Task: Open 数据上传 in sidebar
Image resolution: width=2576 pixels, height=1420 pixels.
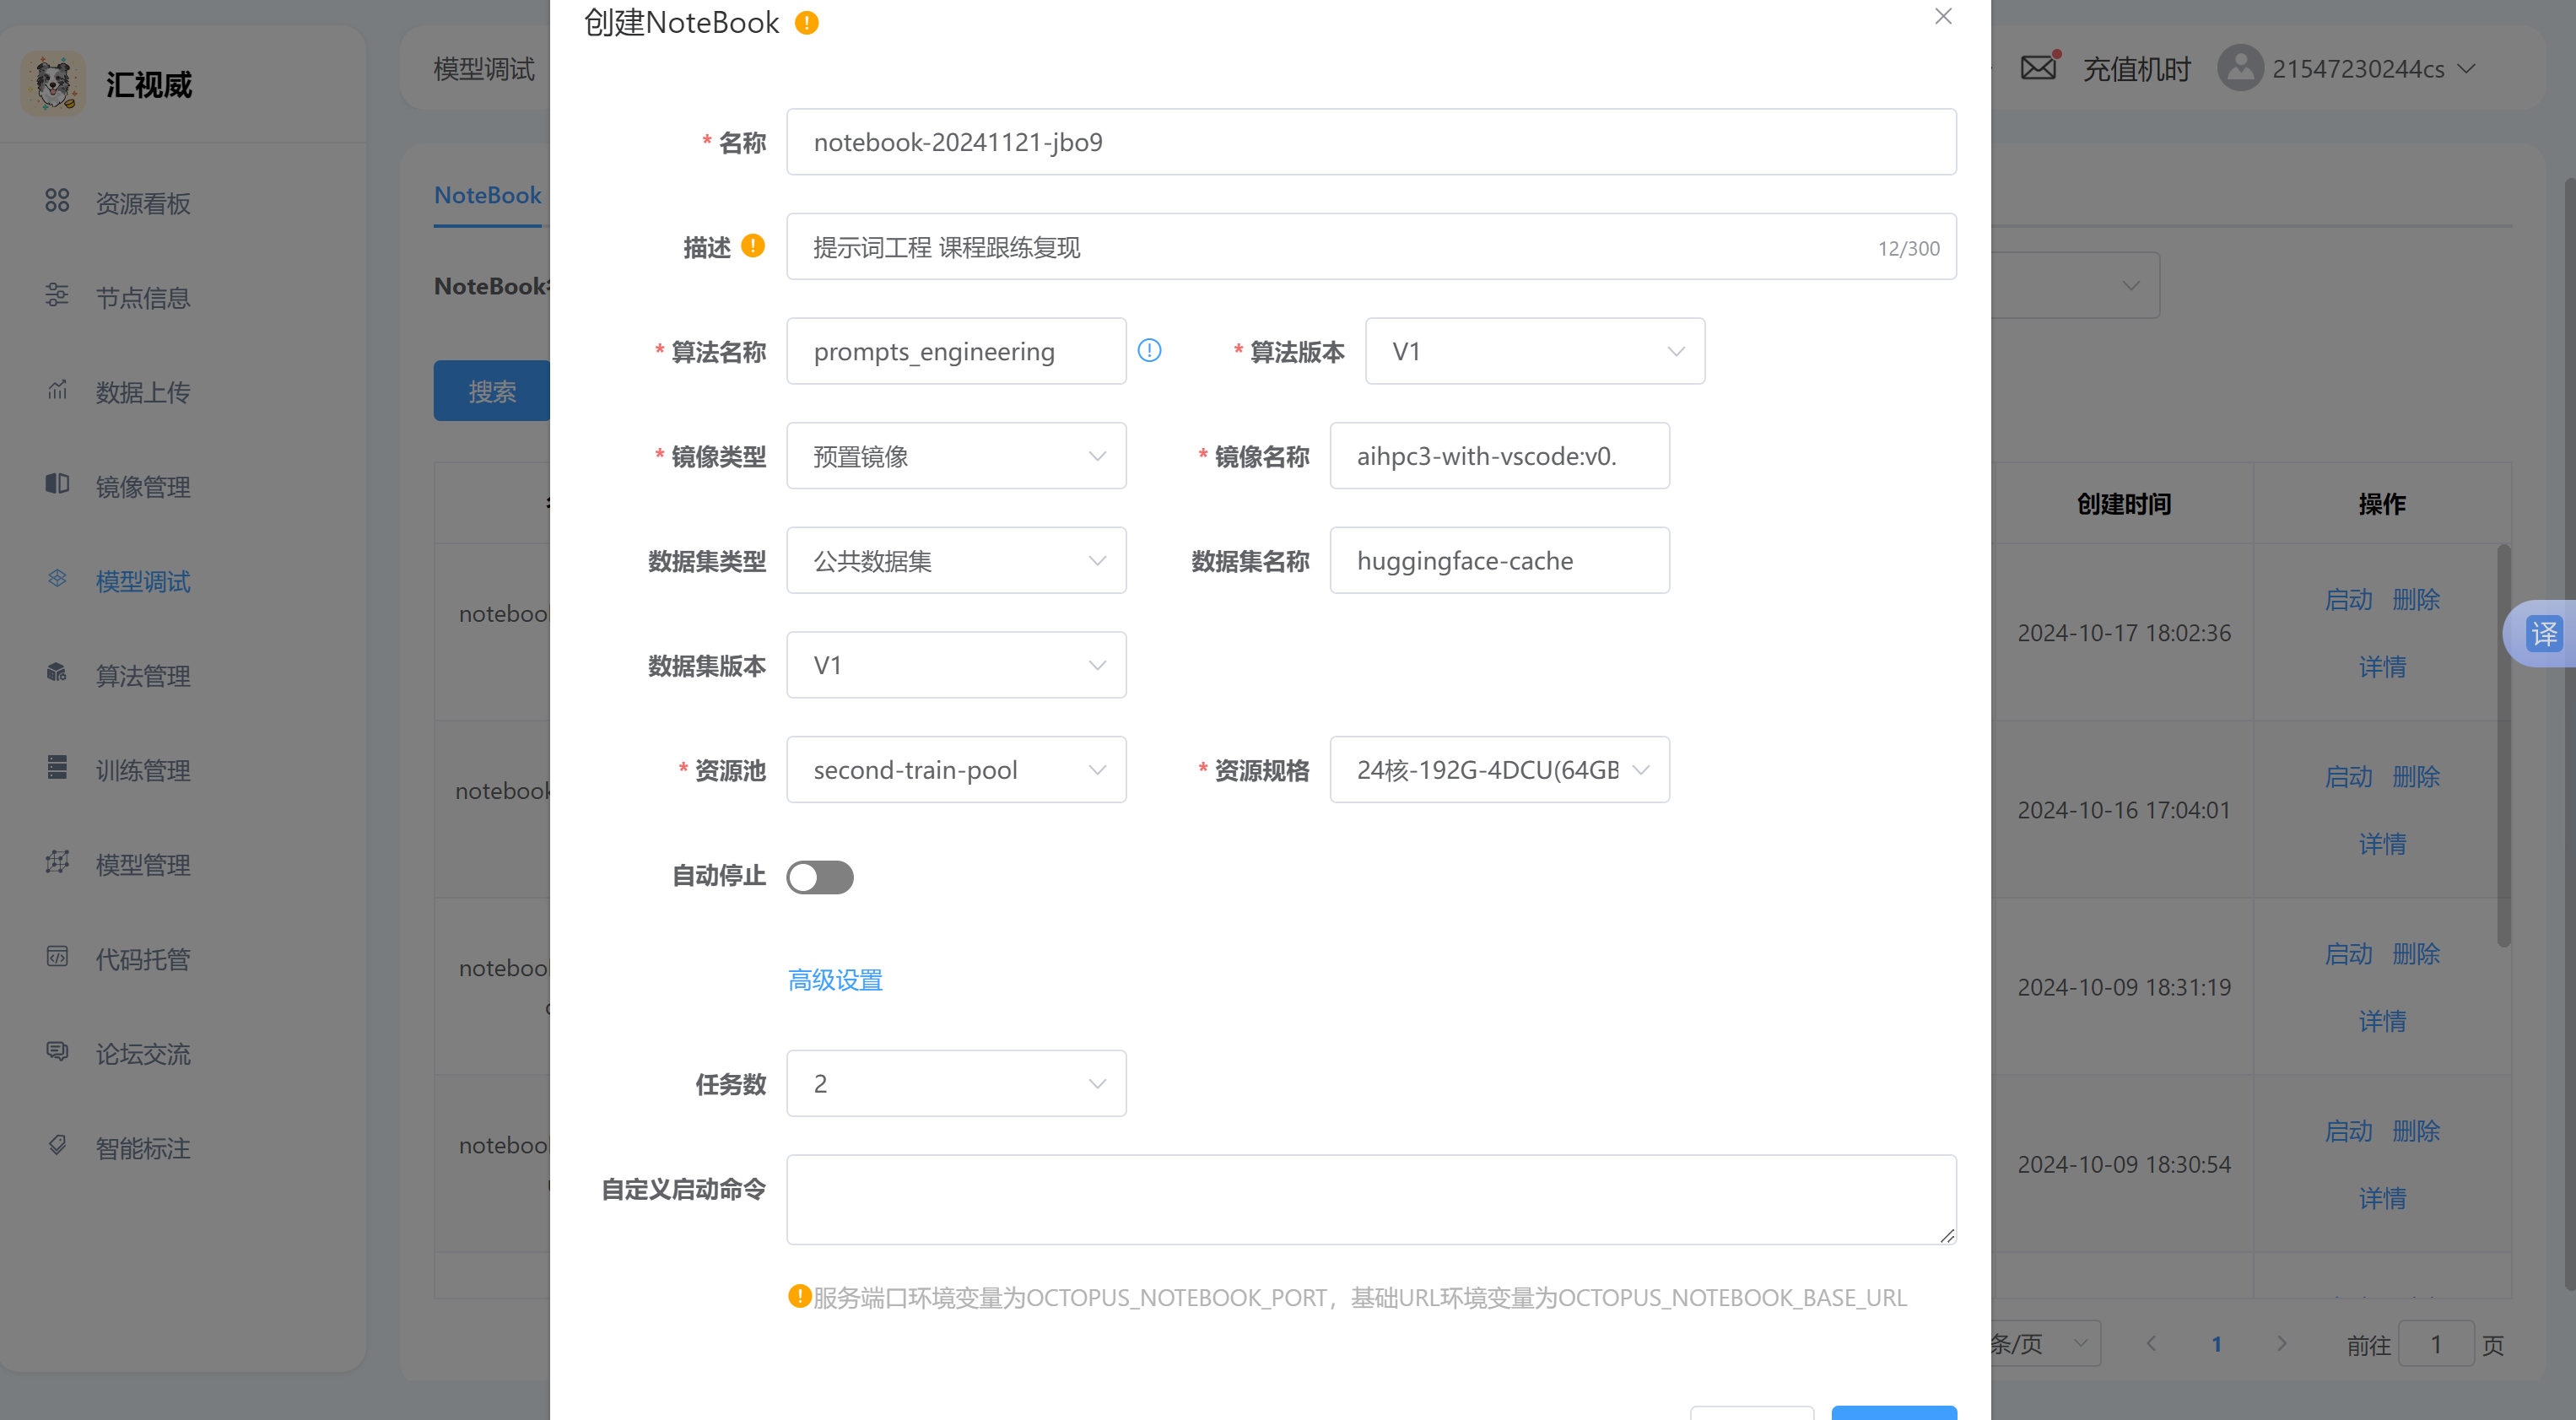Action: click(x=143, y=392)
